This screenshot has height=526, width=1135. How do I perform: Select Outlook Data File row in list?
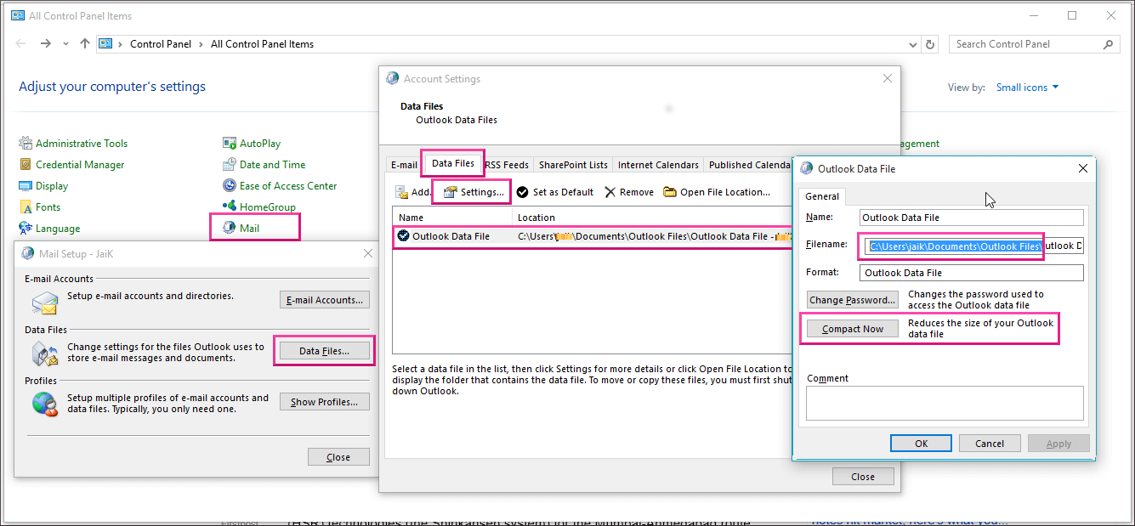[x=592, y=236]
